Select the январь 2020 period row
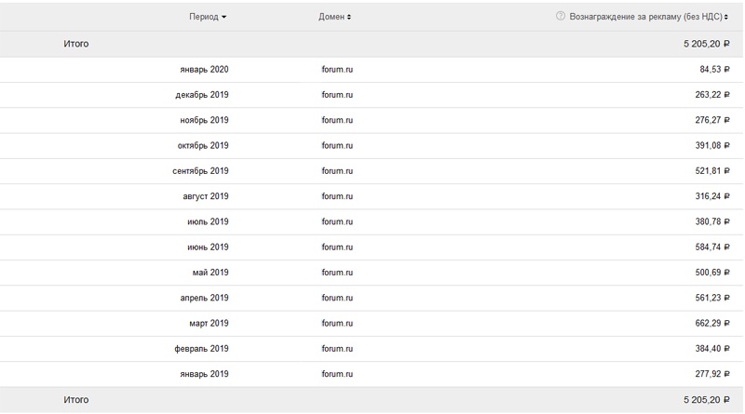 coord(204,70)
